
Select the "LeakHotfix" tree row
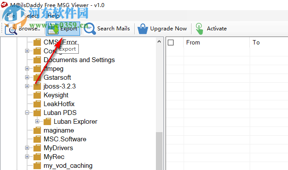(x=59, y=104)
